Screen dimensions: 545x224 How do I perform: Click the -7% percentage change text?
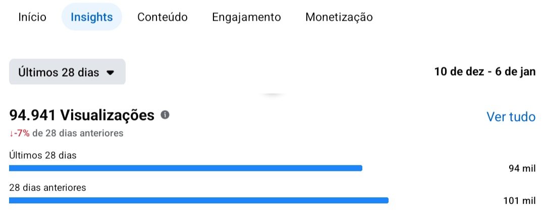point(22,134)
